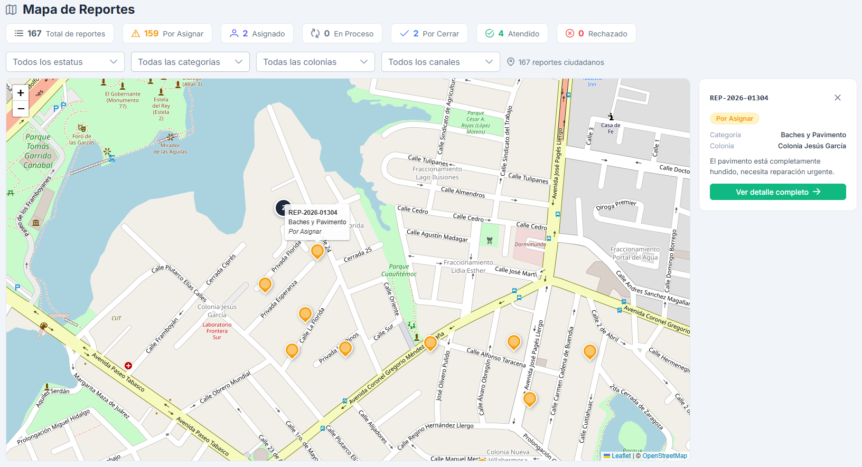Click the refresh arrows icon in En Proceso

click(x=315, y=33)
